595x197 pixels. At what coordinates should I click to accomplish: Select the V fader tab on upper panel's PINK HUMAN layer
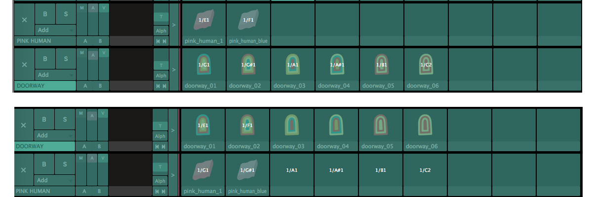click(x=104, y=8)
